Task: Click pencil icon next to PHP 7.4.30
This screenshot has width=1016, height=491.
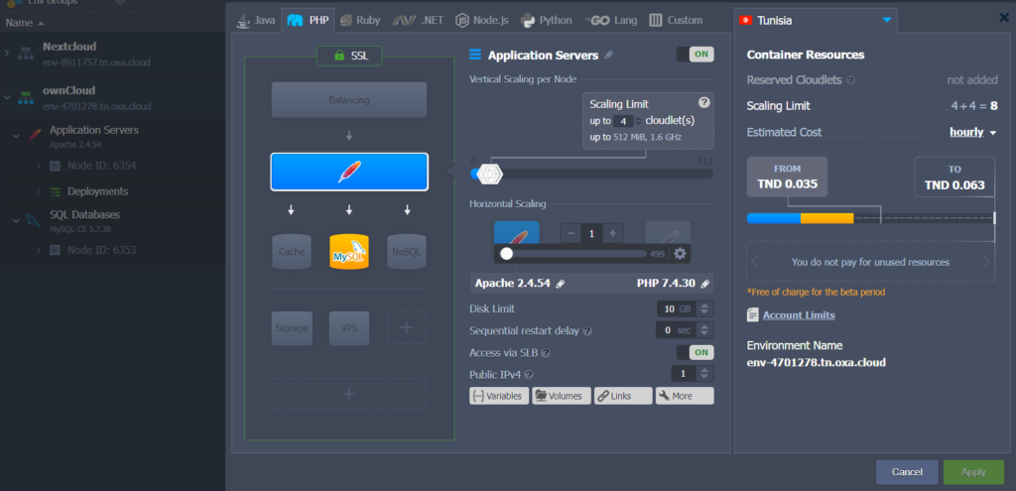Action: [x=704, y=284]
